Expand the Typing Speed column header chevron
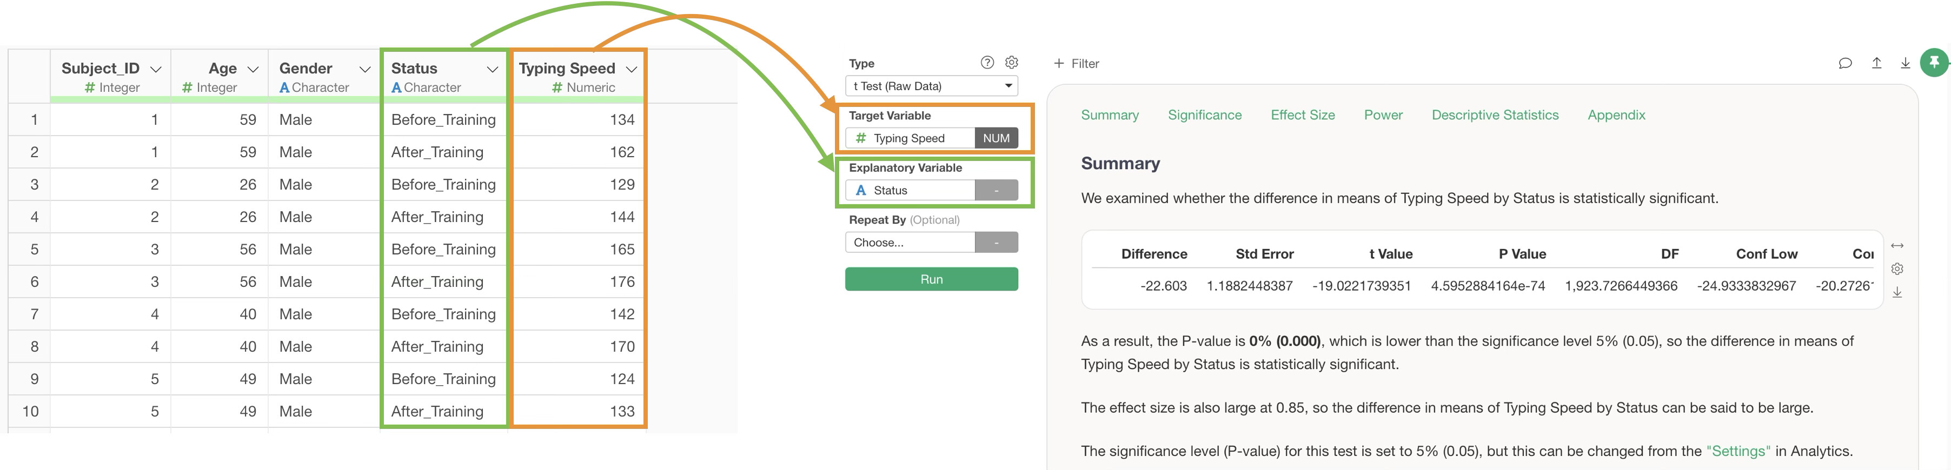Screen dimensions: 1951x470 632,69
